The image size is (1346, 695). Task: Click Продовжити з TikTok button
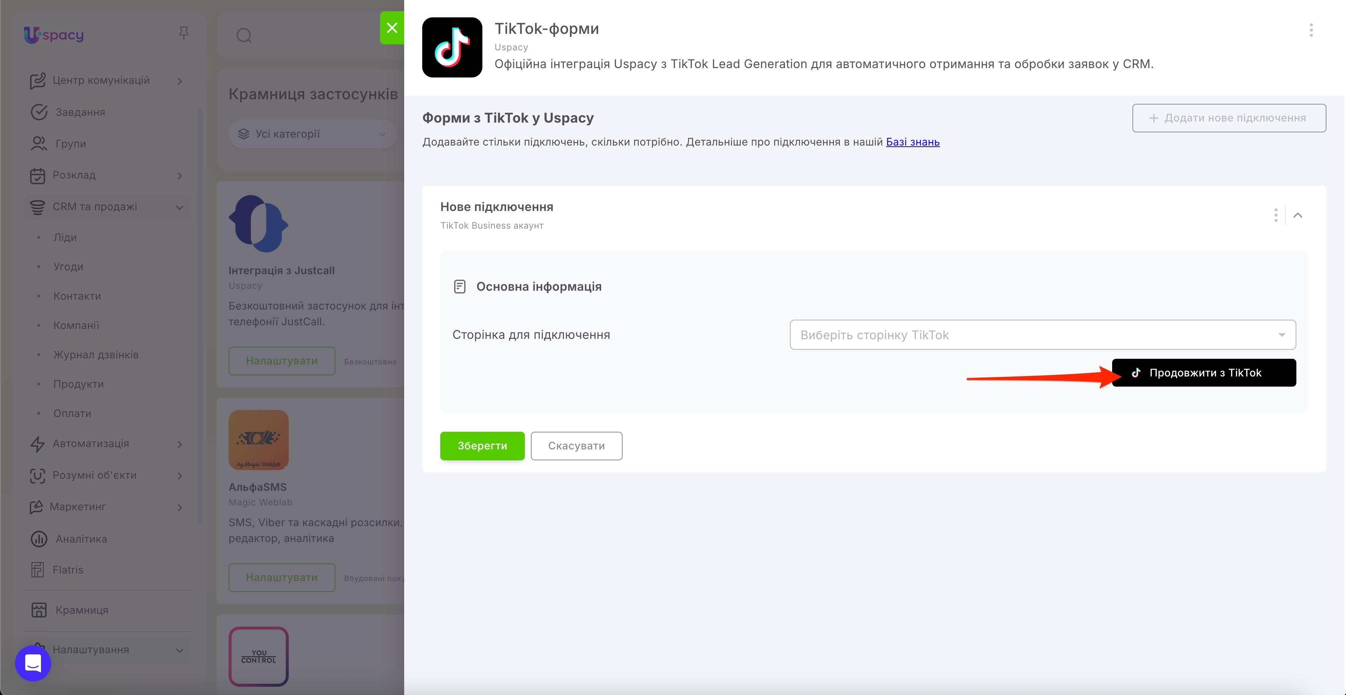1204,373
